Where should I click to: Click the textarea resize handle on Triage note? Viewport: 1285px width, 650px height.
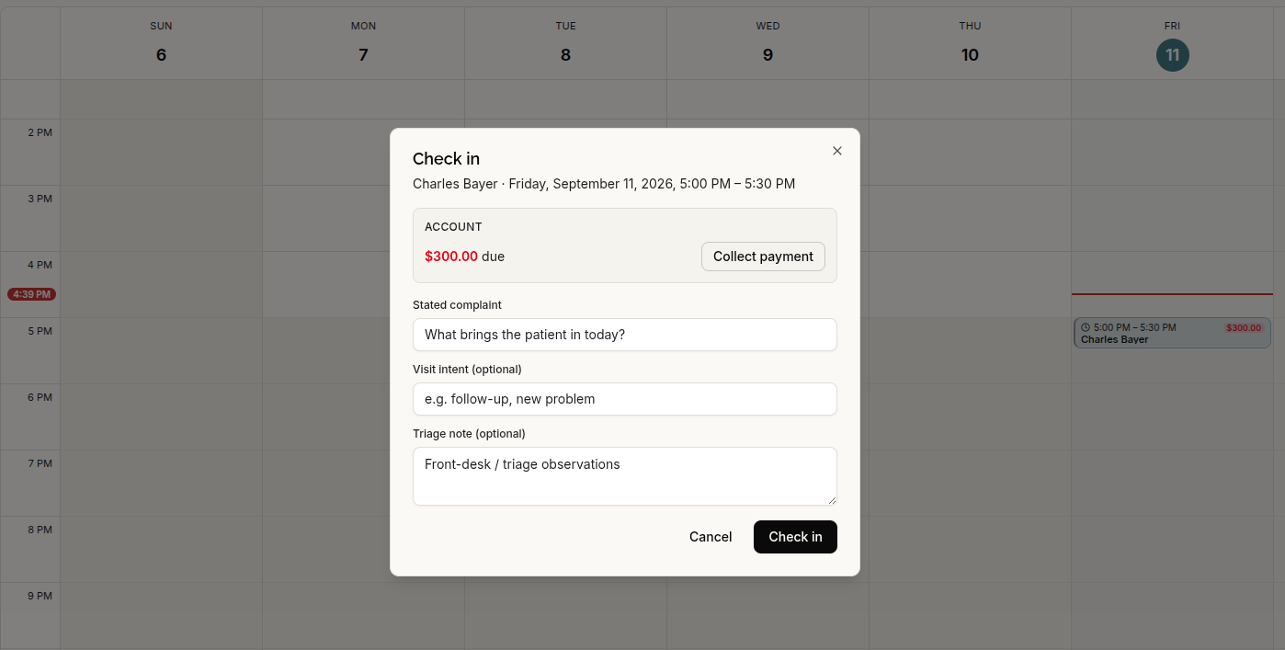click(832, 500)
